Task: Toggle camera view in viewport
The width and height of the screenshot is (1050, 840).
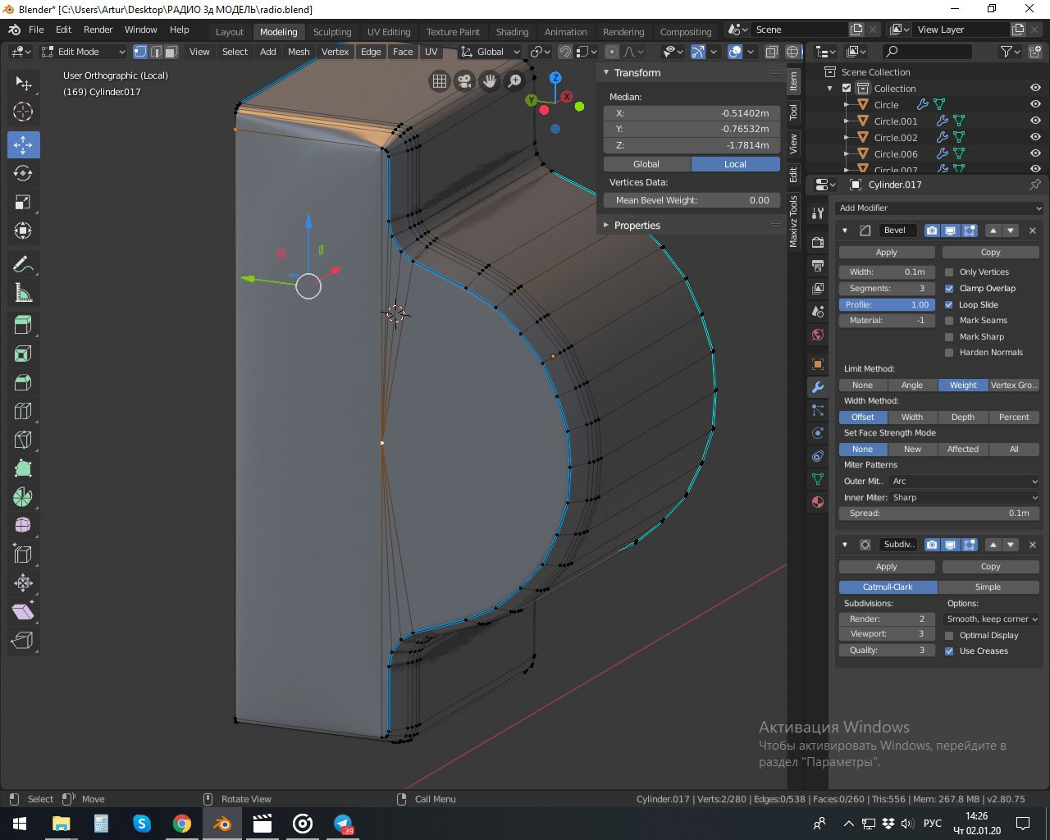Action: point(465,80)
